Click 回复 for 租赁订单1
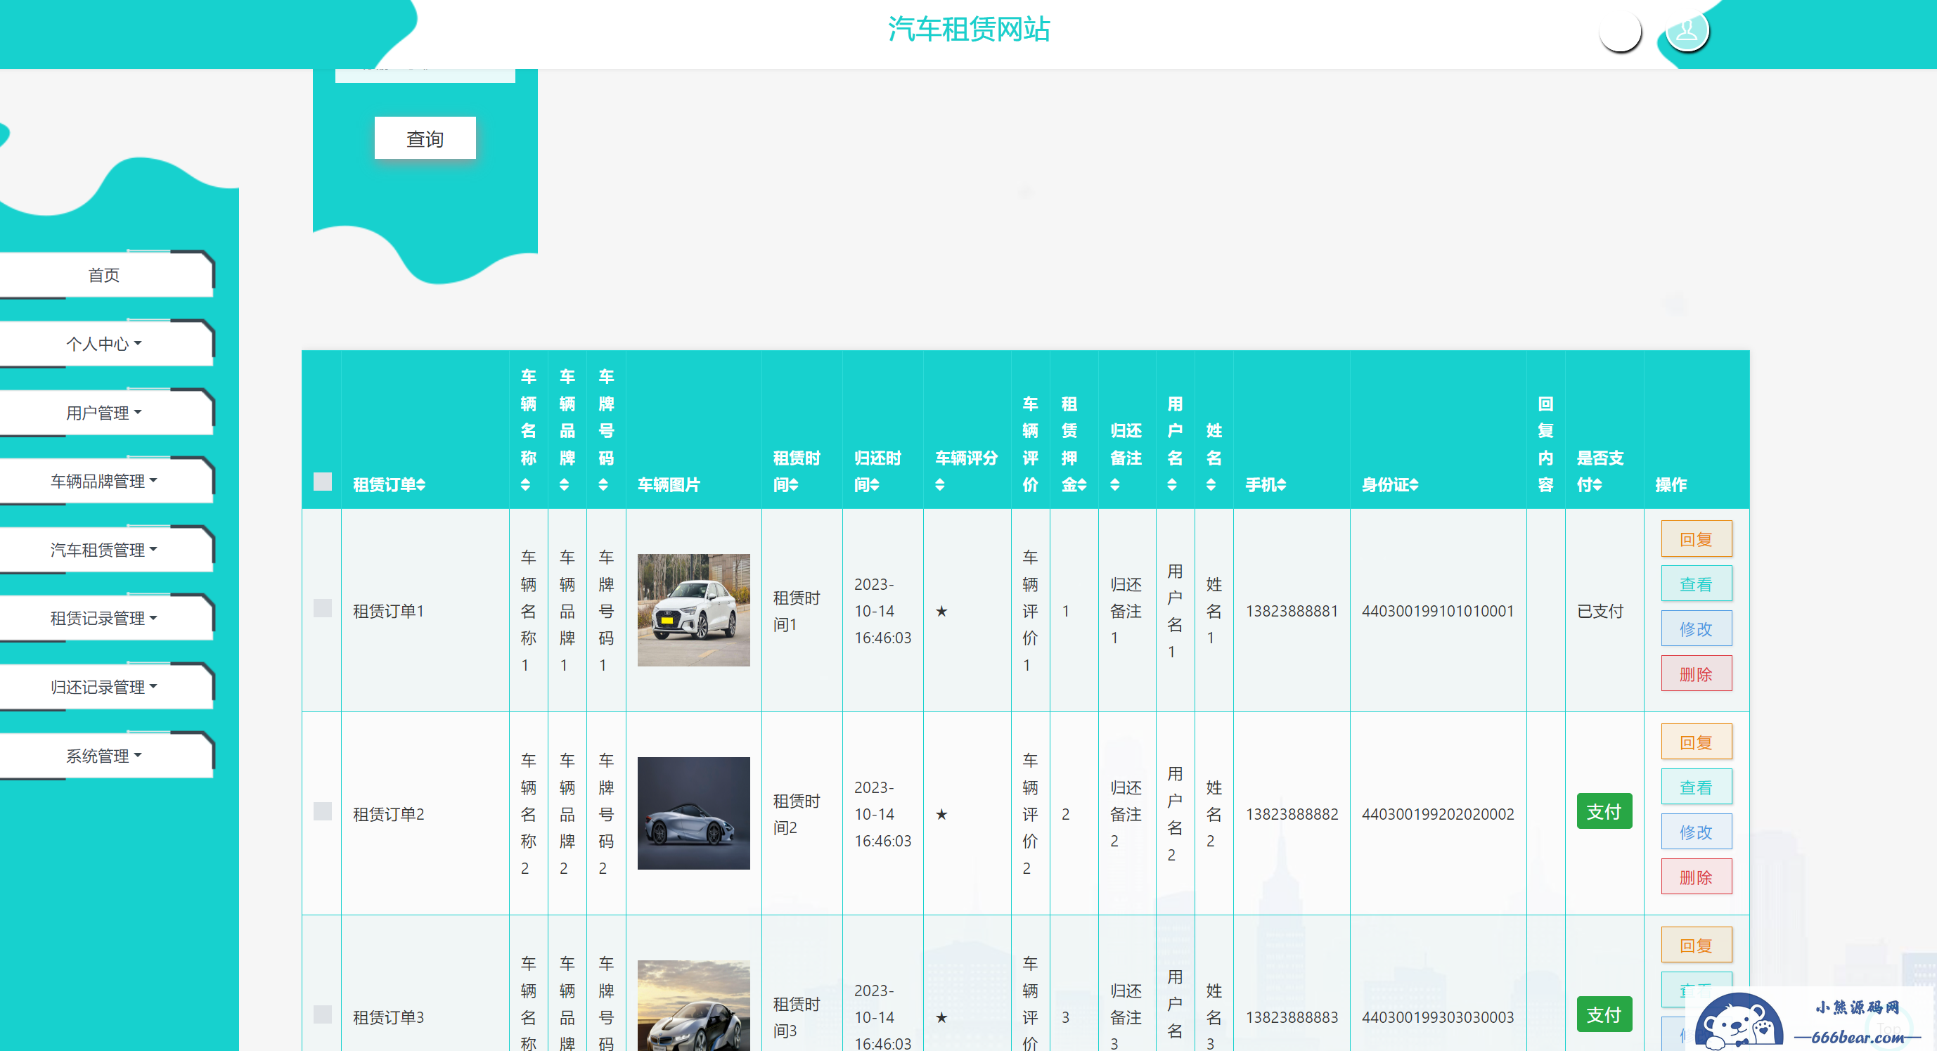The width and height of the screenshot is (1937, 1051). point(1697,539)
